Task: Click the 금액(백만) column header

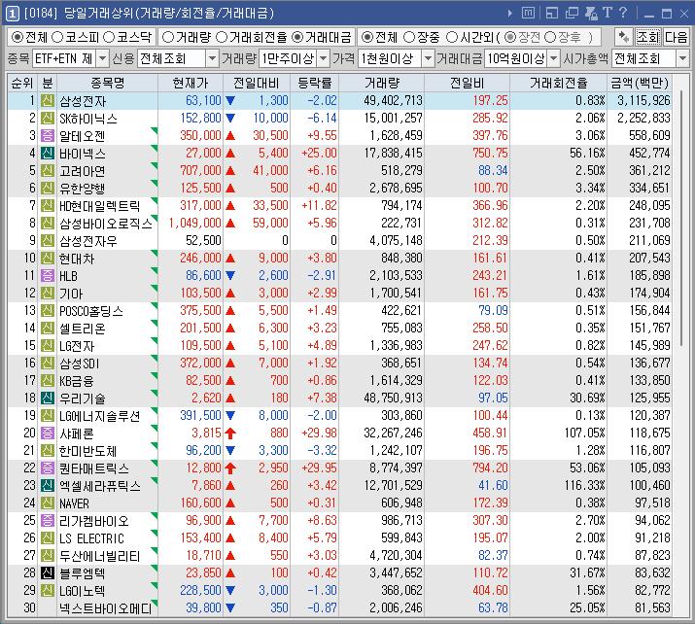Action: (x=640, y=83)
